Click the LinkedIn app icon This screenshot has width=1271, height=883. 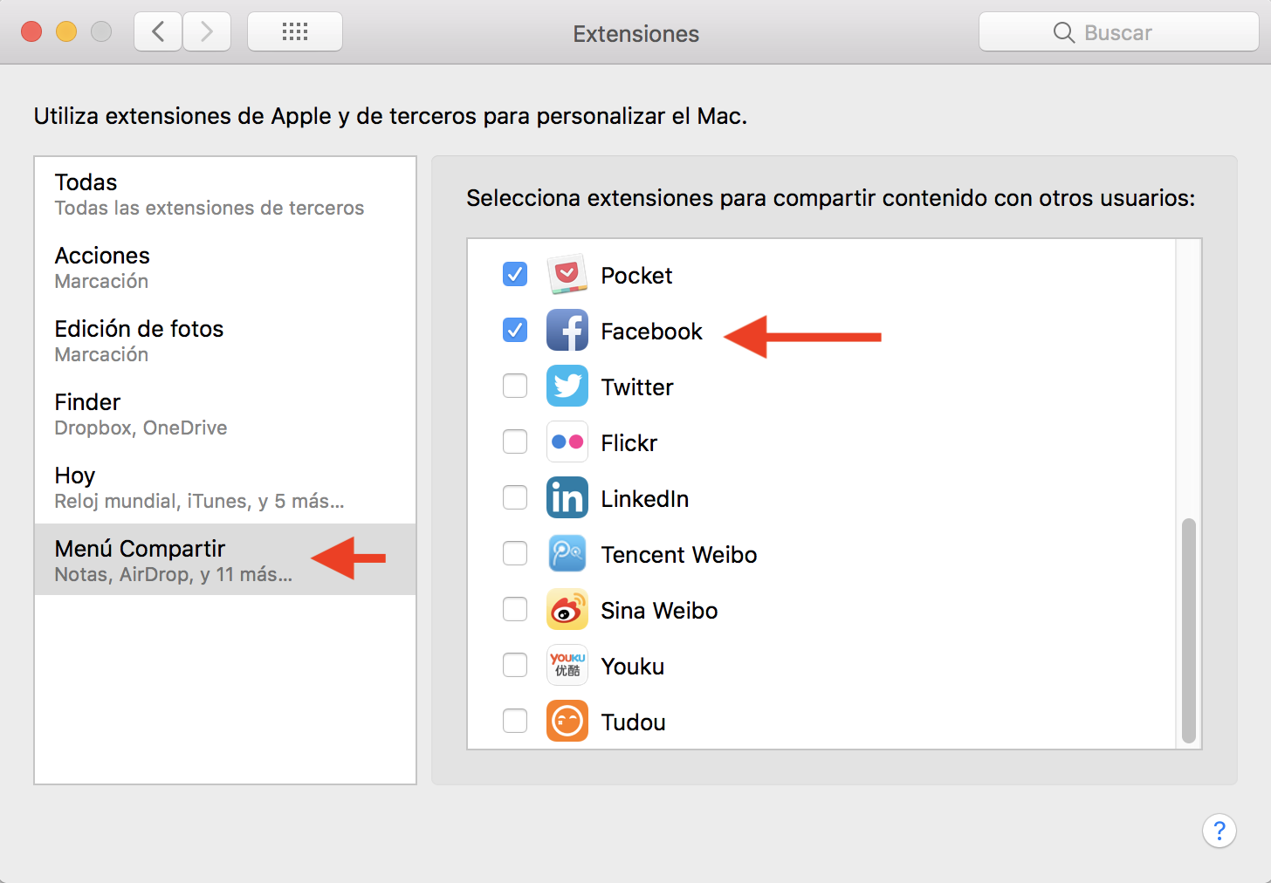click(567, 498)
